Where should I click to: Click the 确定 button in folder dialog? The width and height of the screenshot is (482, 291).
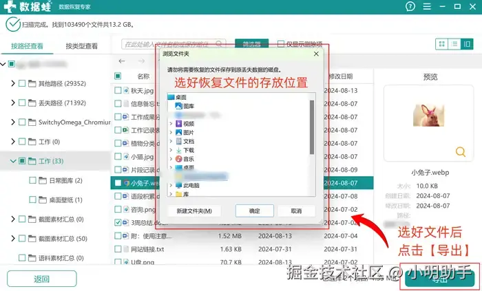255,211
